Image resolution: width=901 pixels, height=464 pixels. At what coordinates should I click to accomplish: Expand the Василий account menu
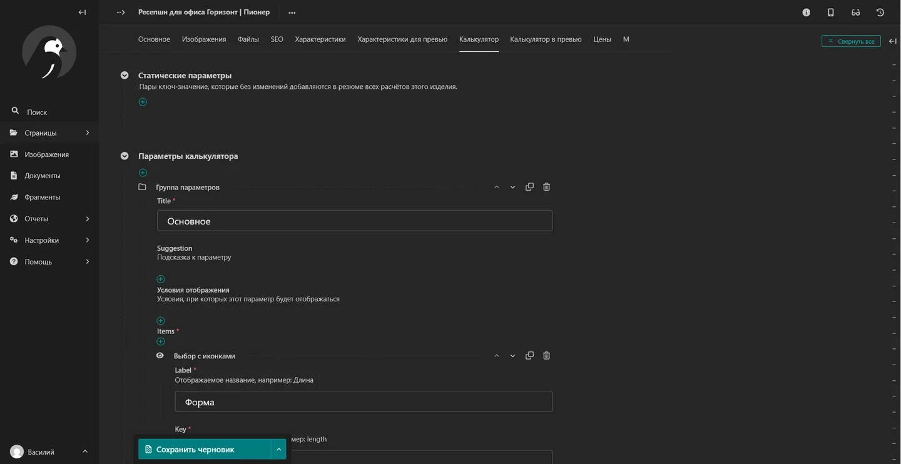pos(85,451)
